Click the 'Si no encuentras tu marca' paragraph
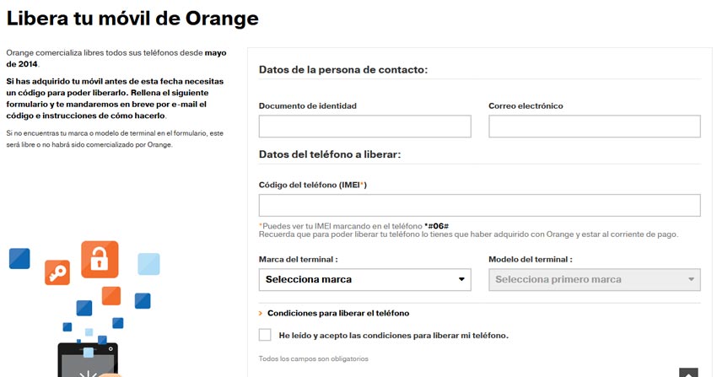Image resolution: width=717 pixels, height=377 pixels. 115,139
